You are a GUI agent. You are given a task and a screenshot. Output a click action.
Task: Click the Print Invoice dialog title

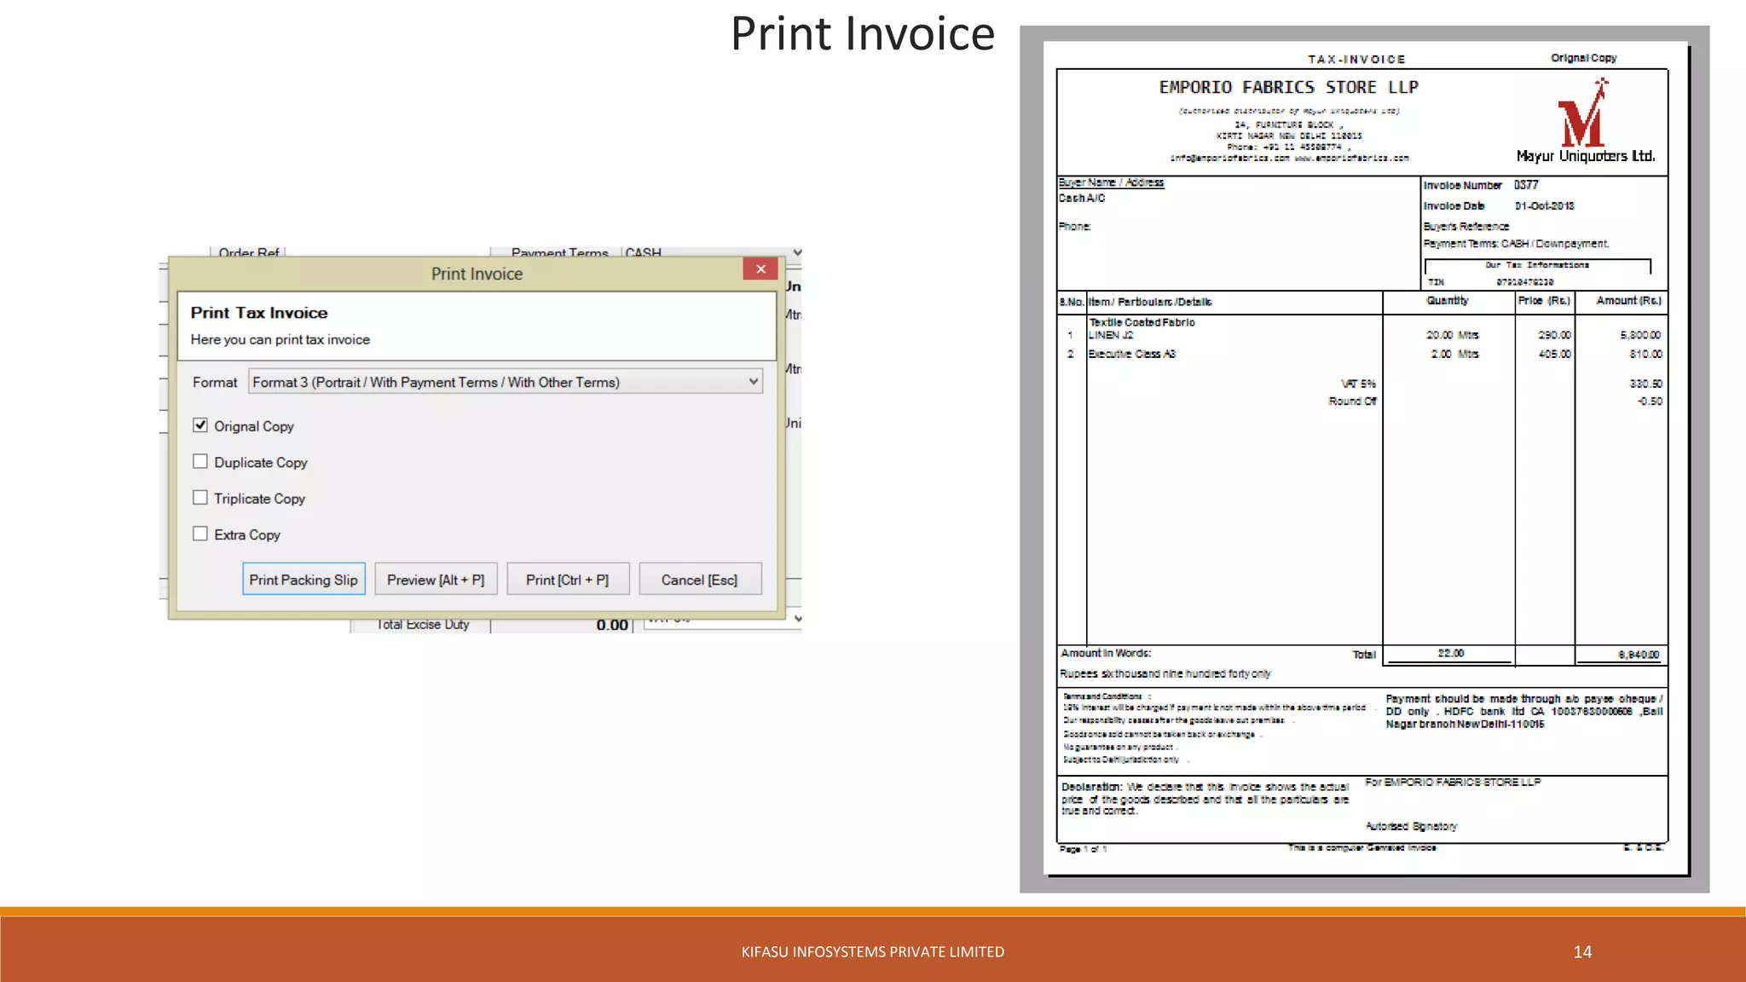477,274
